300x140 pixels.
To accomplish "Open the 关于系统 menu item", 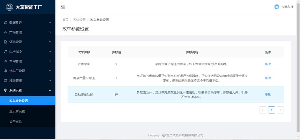I will (16, 122).
